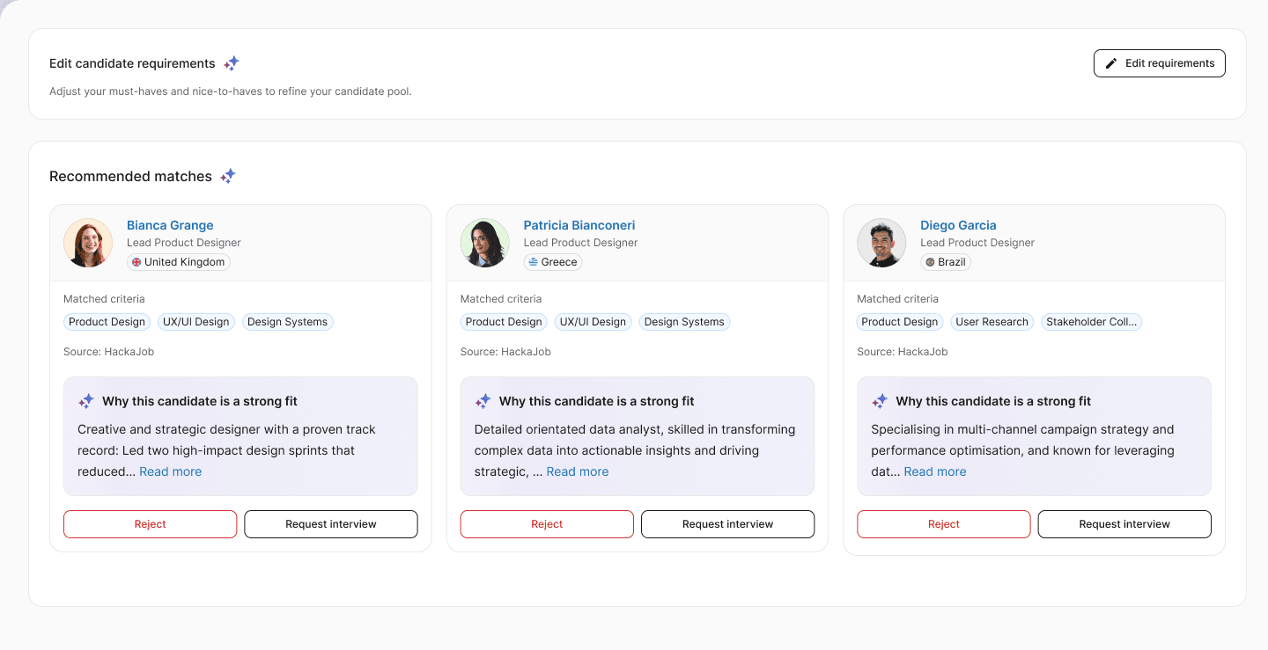Click the sparkle icon next to Recommended matches
This screenshot has height=650, width=1268.
(x=228, y=176)
